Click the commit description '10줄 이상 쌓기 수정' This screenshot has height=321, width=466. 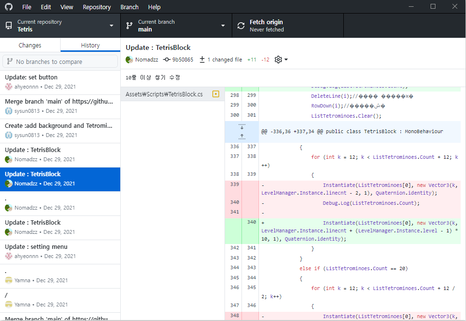tap(153, 77)
